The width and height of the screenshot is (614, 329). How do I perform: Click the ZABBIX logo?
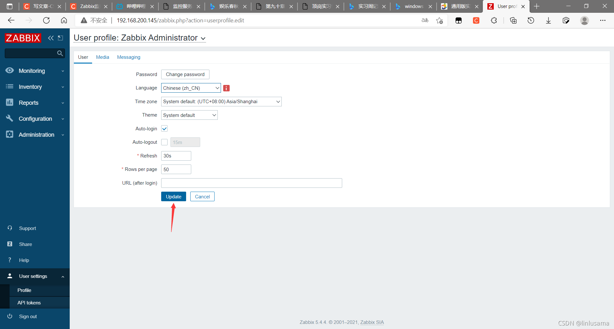[23, 38]
